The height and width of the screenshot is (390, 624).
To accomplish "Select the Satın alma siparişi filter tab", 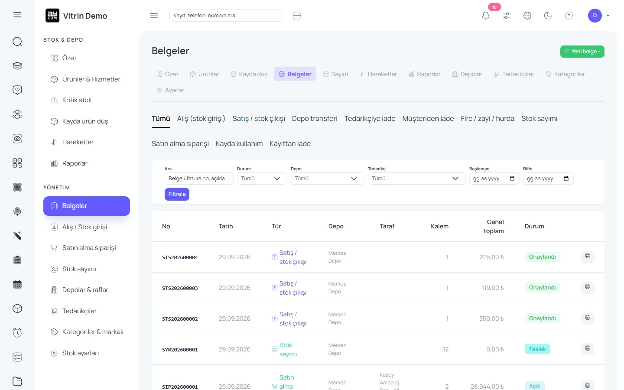I will coord(180,143).
